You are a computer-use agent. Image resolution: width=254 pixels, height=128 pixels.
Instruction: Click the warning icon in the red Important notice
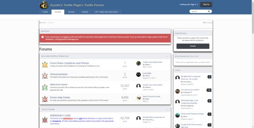point(43,37)
